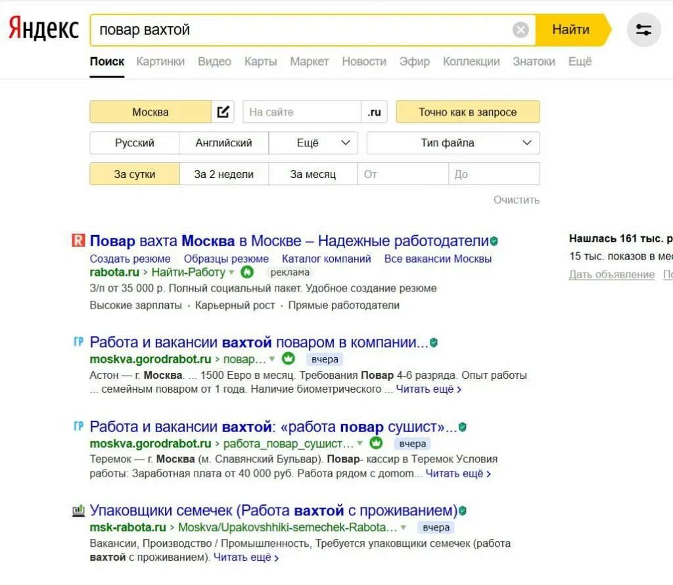Toggle the Русский language filter

pyautogui.click(x=134, y=143)
